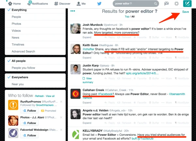Open RunRunPromos avatar
This screenshot has width=196, height=141.
(13, 105)
